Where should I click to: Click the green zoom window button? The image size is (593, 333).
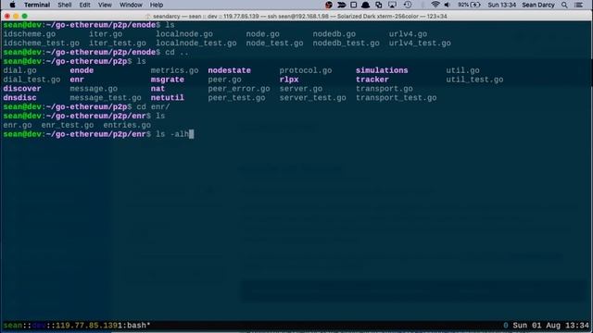coord(25,16)
